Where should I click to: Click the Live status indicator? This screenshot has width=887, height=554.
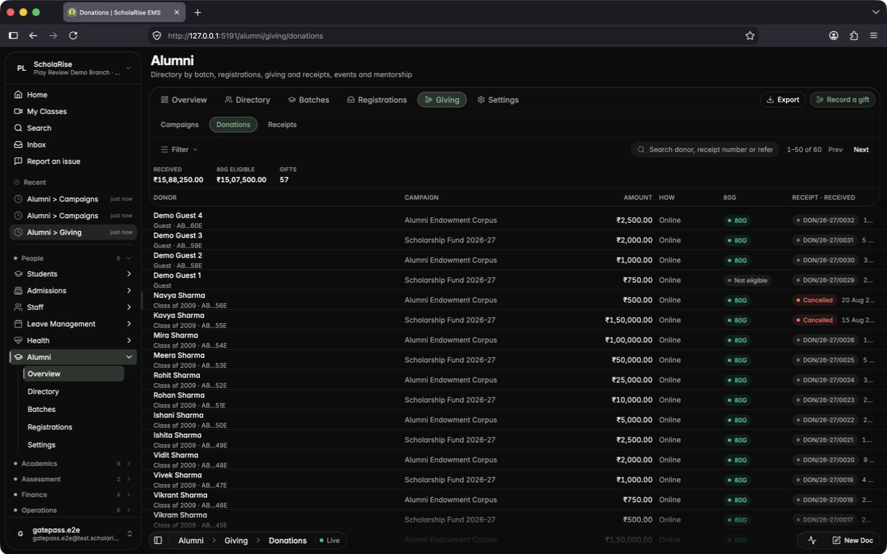click(x=329, y=540)
